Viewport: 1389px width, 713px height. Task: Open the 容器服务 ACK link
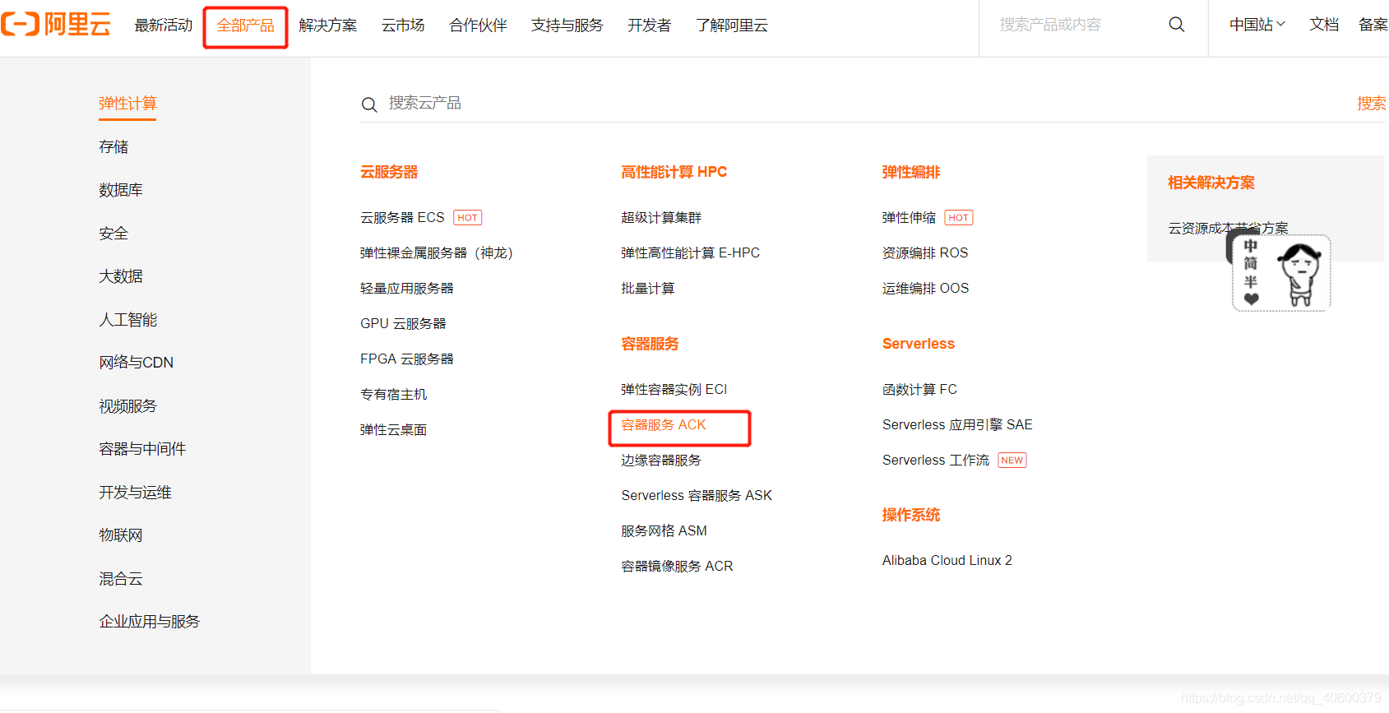pos(664,424)
